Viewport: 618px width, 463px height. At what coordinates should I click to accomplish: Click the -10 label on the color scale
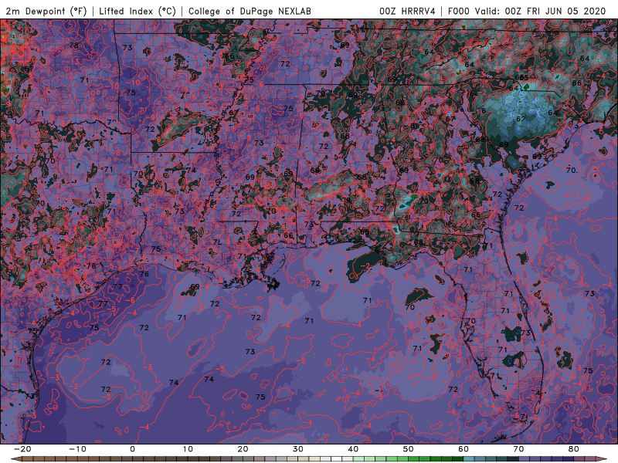(x=77, y=449)
